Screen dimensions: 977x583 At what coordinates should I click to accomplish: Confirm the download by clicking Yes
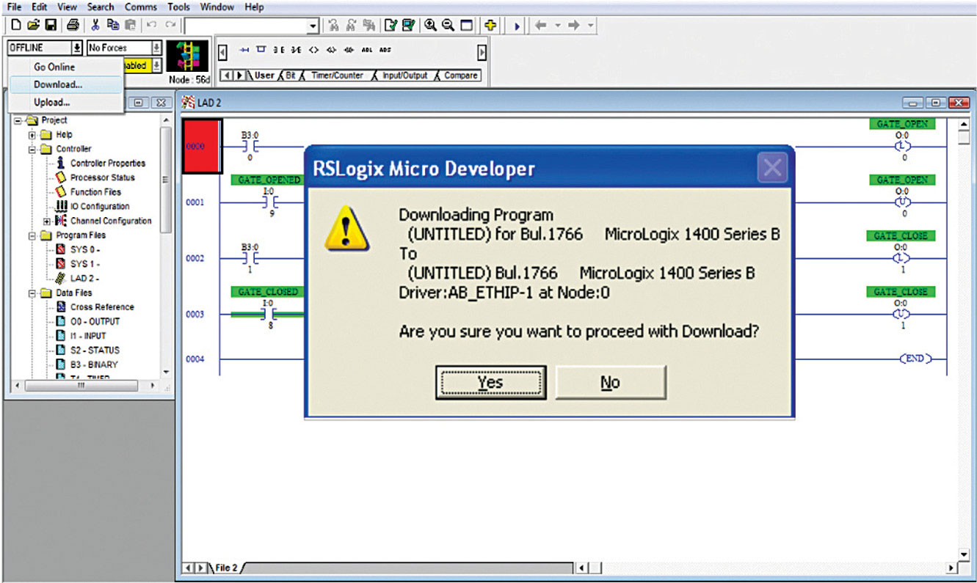point(490,382)
